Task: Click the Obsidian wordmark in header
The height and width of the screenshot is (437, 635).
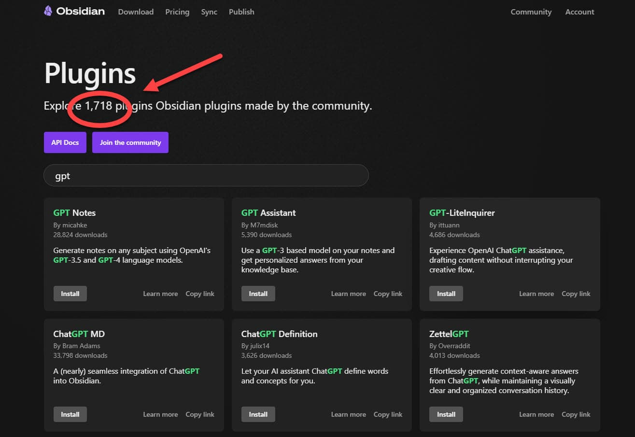Action: pos(80,11)
